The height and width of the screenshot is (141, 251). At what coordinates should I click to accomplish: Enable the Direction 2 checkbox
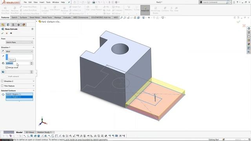(2, 81)
